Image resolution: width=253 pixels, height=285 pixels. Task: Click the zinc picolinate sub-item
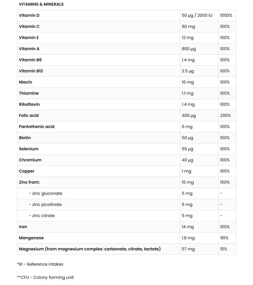click(45, 205)
